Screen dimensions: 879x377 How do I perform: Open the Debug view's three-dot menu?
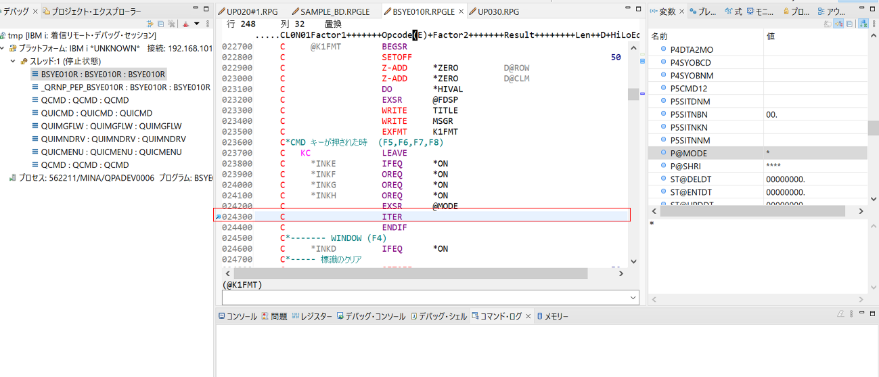[208, 24]
